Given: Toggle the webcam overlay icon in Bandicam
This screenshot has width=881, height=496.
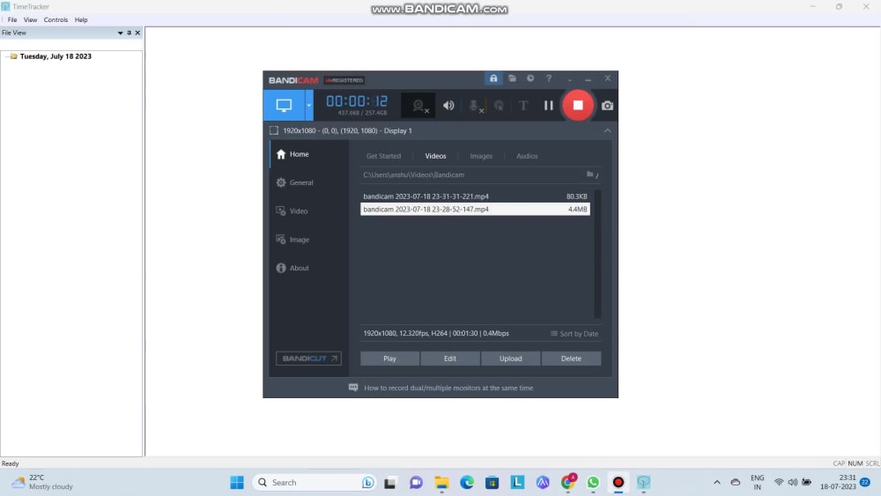Looking at the screenshot, I should 418,106.
